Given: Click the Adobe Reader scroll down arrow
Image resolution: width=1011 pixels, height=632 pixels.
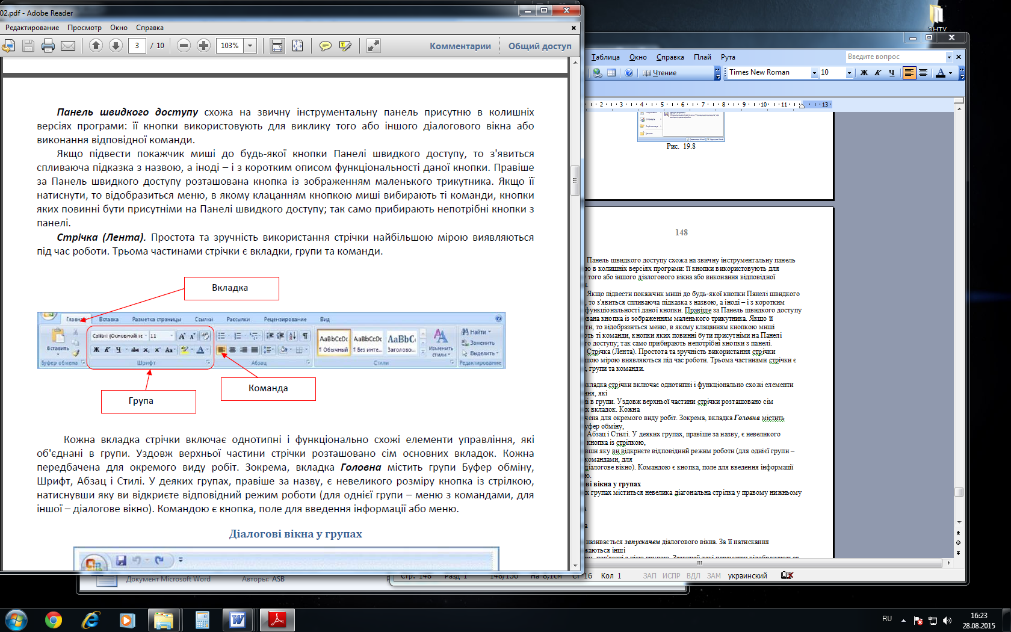Looking at the screenshot, I should coord(575,565).
